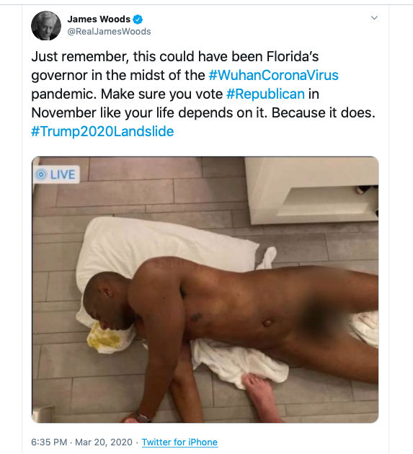Open the James Woods profile avatar
The width and height of the screenshot is (413, 454).
(x=46, y=26)
